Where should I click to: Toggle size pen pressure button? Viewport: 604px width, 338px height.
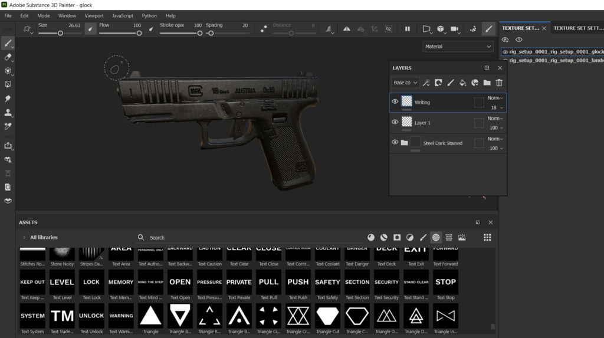pyautogui.click(x=90, y=29)
